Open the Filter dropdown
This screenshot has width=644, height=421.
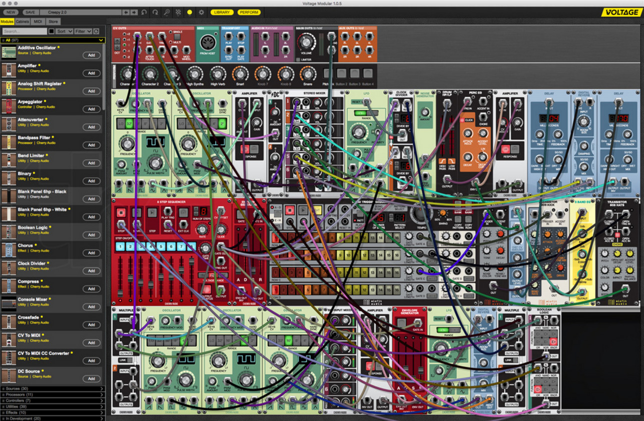(83, 31)
